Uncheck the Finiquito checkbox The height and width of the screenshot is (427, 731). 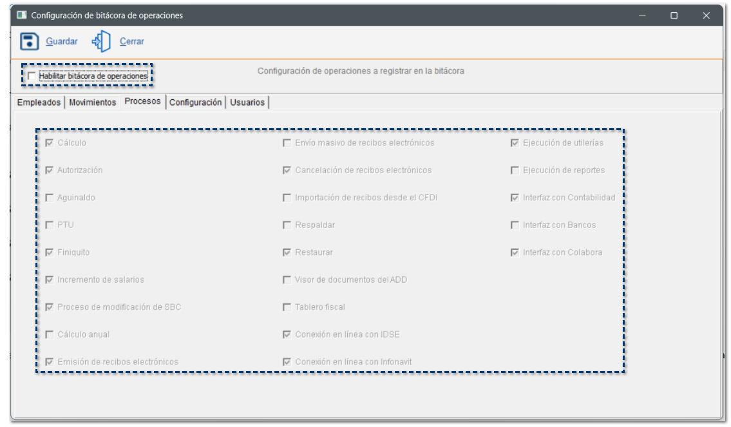coord(50,252)
